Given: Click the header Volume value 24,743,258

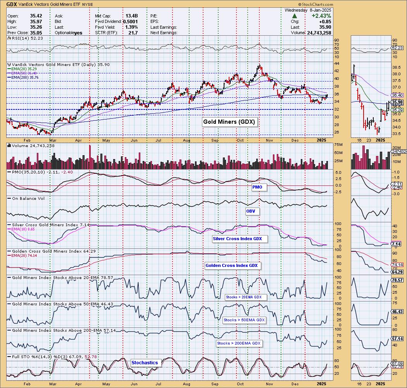Looking at the screenshot, I should (x=319, y=33).
